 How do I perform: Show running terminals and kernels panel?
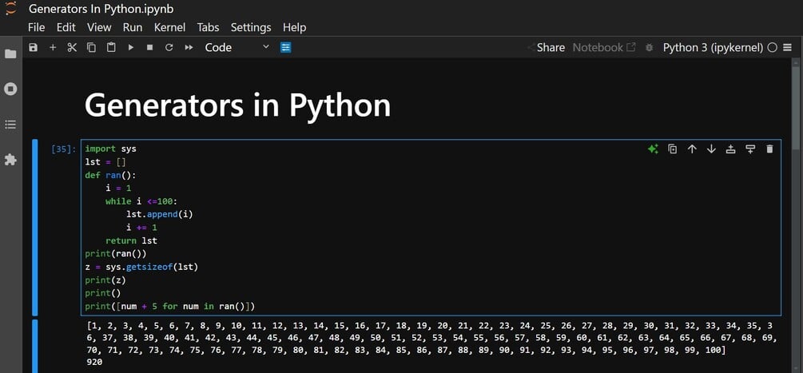tap(10, 89)
